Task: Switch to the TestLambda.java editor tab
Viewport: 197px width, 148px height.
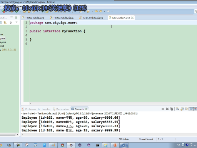Action: click(x=33, y=18)
